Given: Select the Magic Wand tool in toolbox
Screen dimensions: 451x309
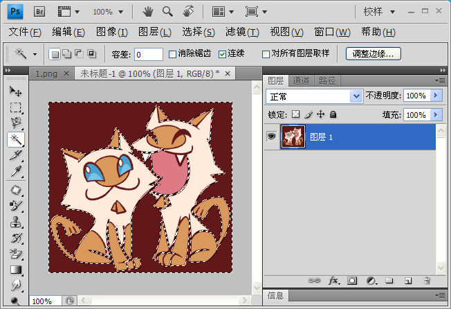Looking at the screenshot, I should pyautogui.click(x=16, y=140).
